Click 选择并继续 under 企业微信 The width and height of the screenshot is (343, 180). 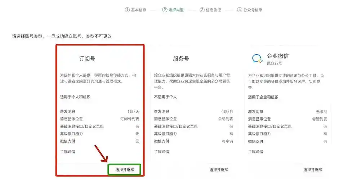click(313, 170)
